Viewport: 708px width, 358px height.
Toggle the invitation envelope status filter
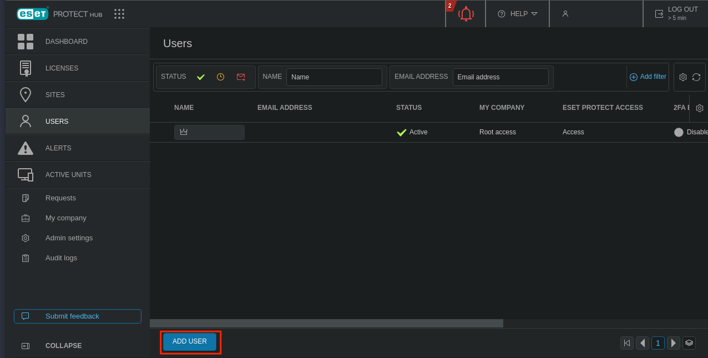point(241,77)
